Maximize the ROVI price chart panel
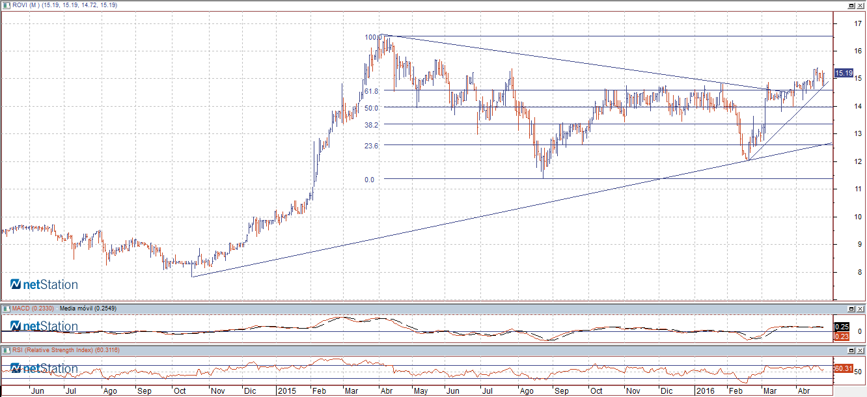Screen dimensions: 867x397 851,5
